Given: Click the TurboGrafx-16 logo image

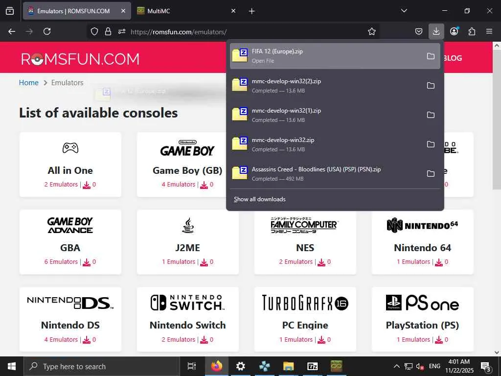Looking at the screenshot, I should (305, 303).
